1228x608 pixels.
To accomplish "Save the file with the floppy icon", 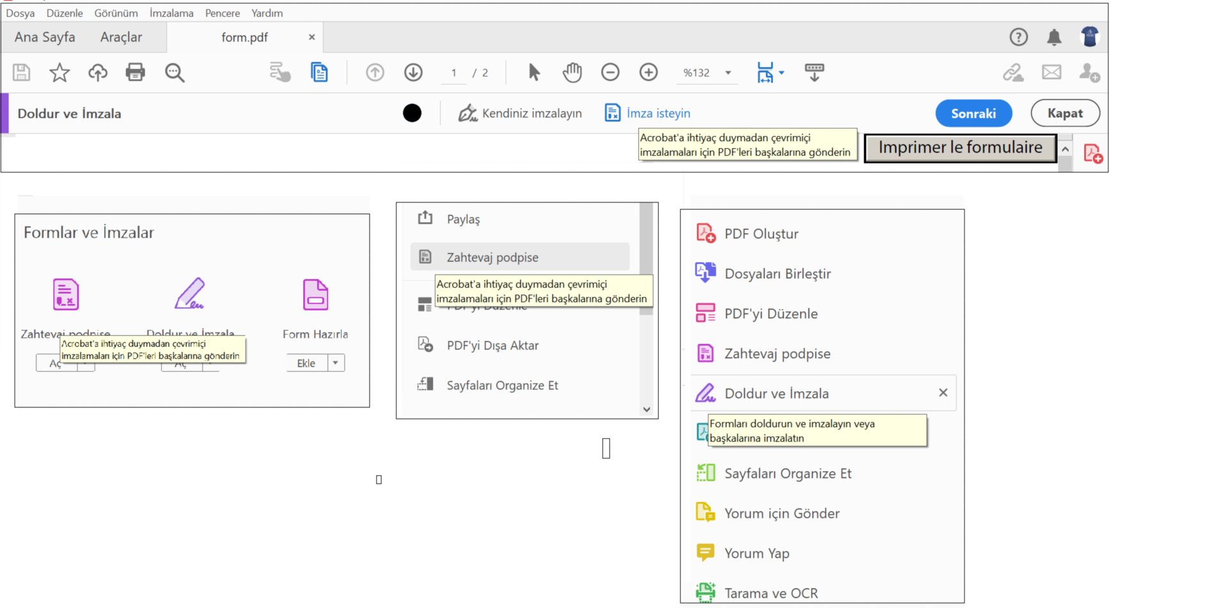I will click(22, 72).
